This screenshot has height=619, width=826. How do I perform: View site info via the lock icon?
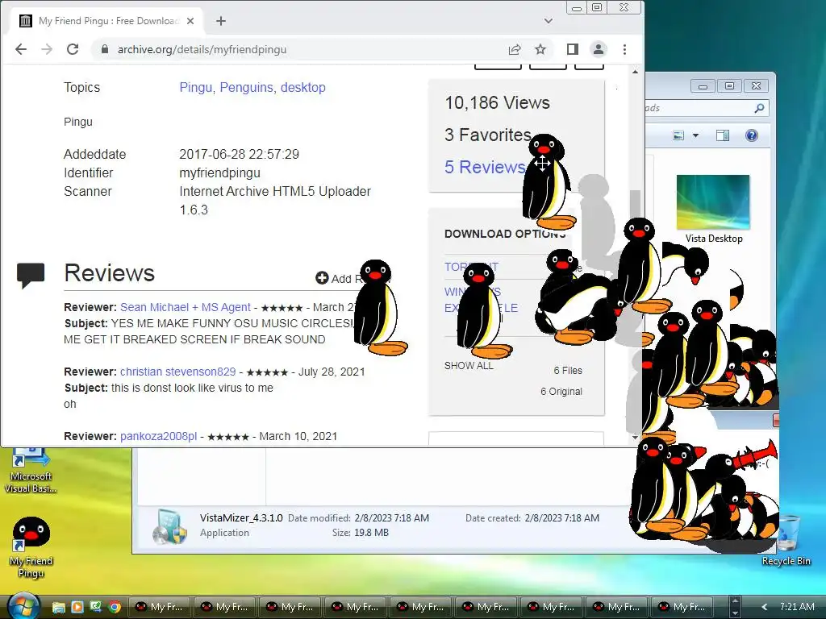[x=105, y=49]
